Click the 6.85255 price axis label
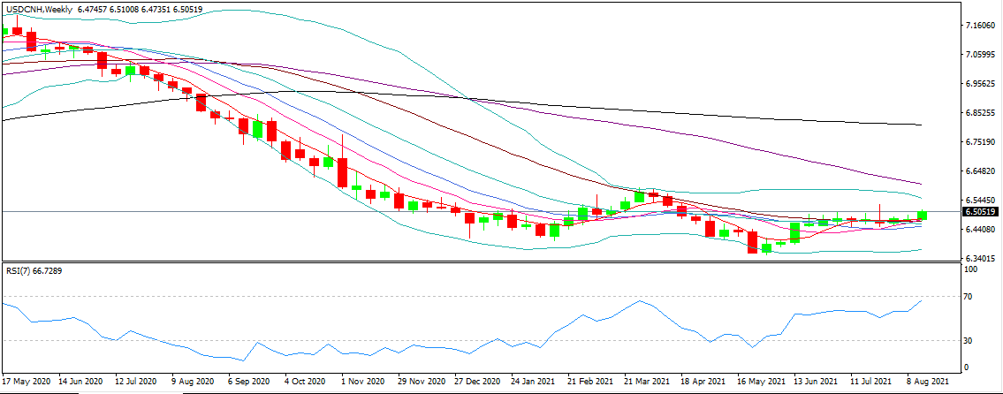This screenshot has height=394, width=1003. [982, 112]
